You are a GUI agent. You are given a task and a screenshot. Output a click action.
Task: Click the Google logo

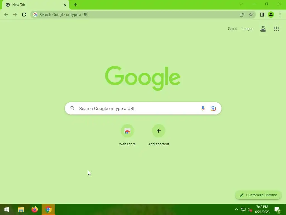pos(143,78)
